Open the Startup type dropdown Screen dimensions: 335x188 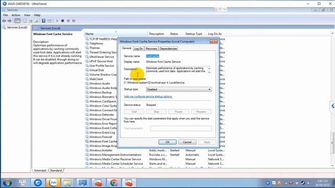pyautogui.click(x=178, y=89)
